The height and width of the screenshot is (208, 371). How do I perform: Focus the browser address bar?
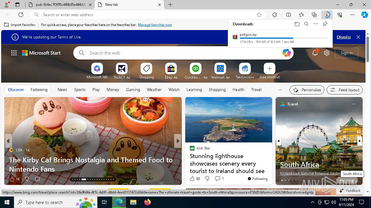pyautogui.click(x=148, y=15)
